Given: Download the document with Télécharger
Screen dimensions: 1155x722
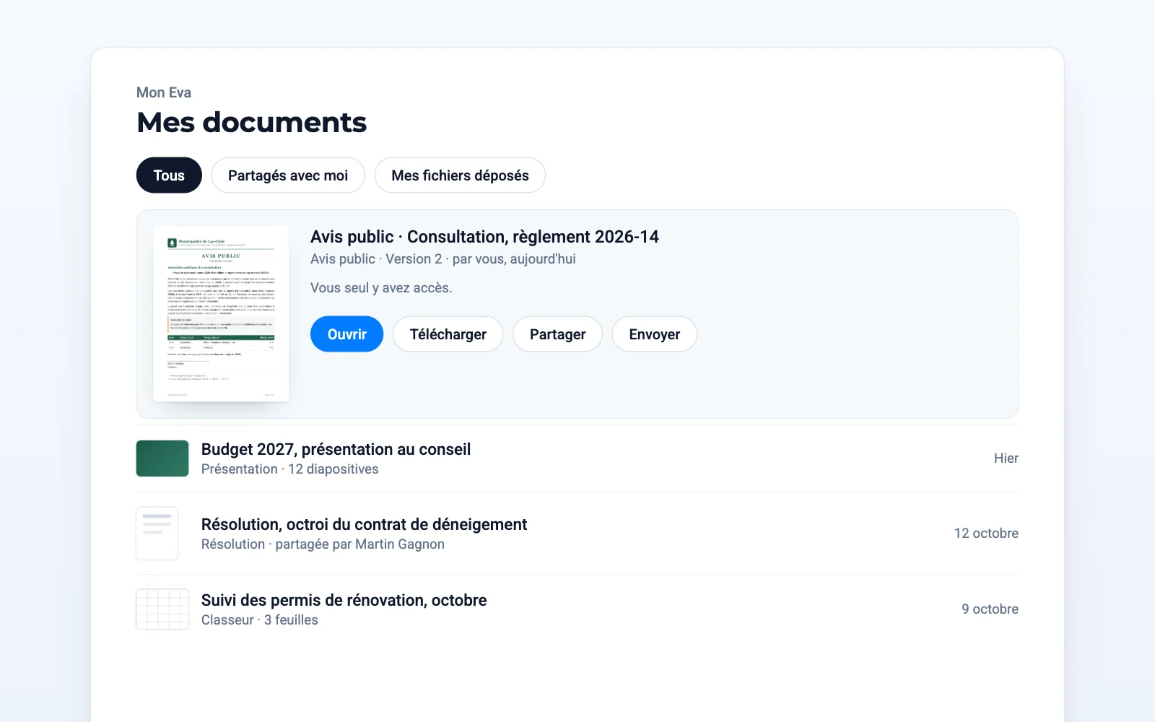Looking at the screenshot, I should tap(448, 334).
